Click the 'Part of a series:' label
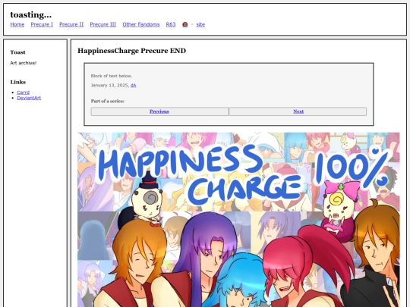This screenshot has height=307, width=410. pyautogui.click(x=108, y=101)
